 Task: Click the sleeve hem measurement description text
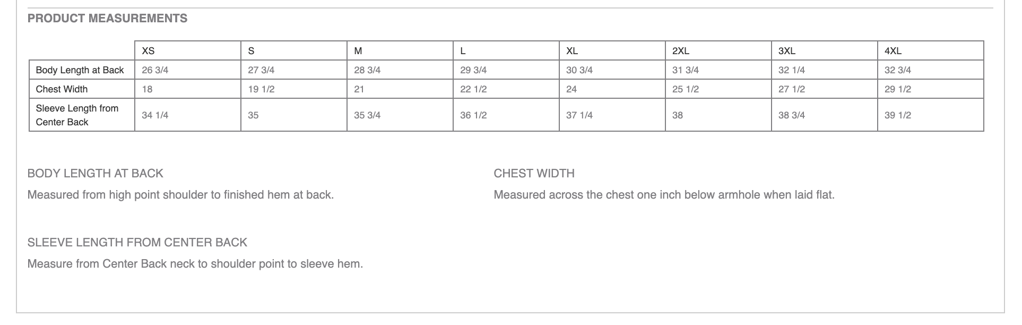[195, 264]
